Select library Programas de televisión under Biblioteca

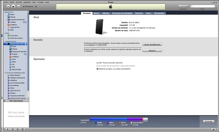pos(16,20)
